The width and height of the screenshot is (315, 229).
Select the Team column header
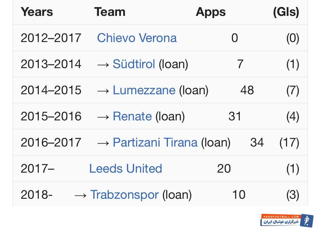[x=110, y=12]
